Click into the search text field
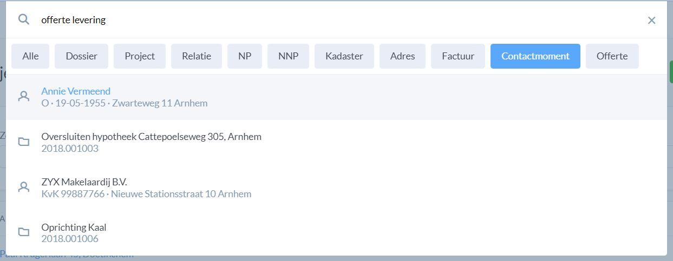 (325, 20)
